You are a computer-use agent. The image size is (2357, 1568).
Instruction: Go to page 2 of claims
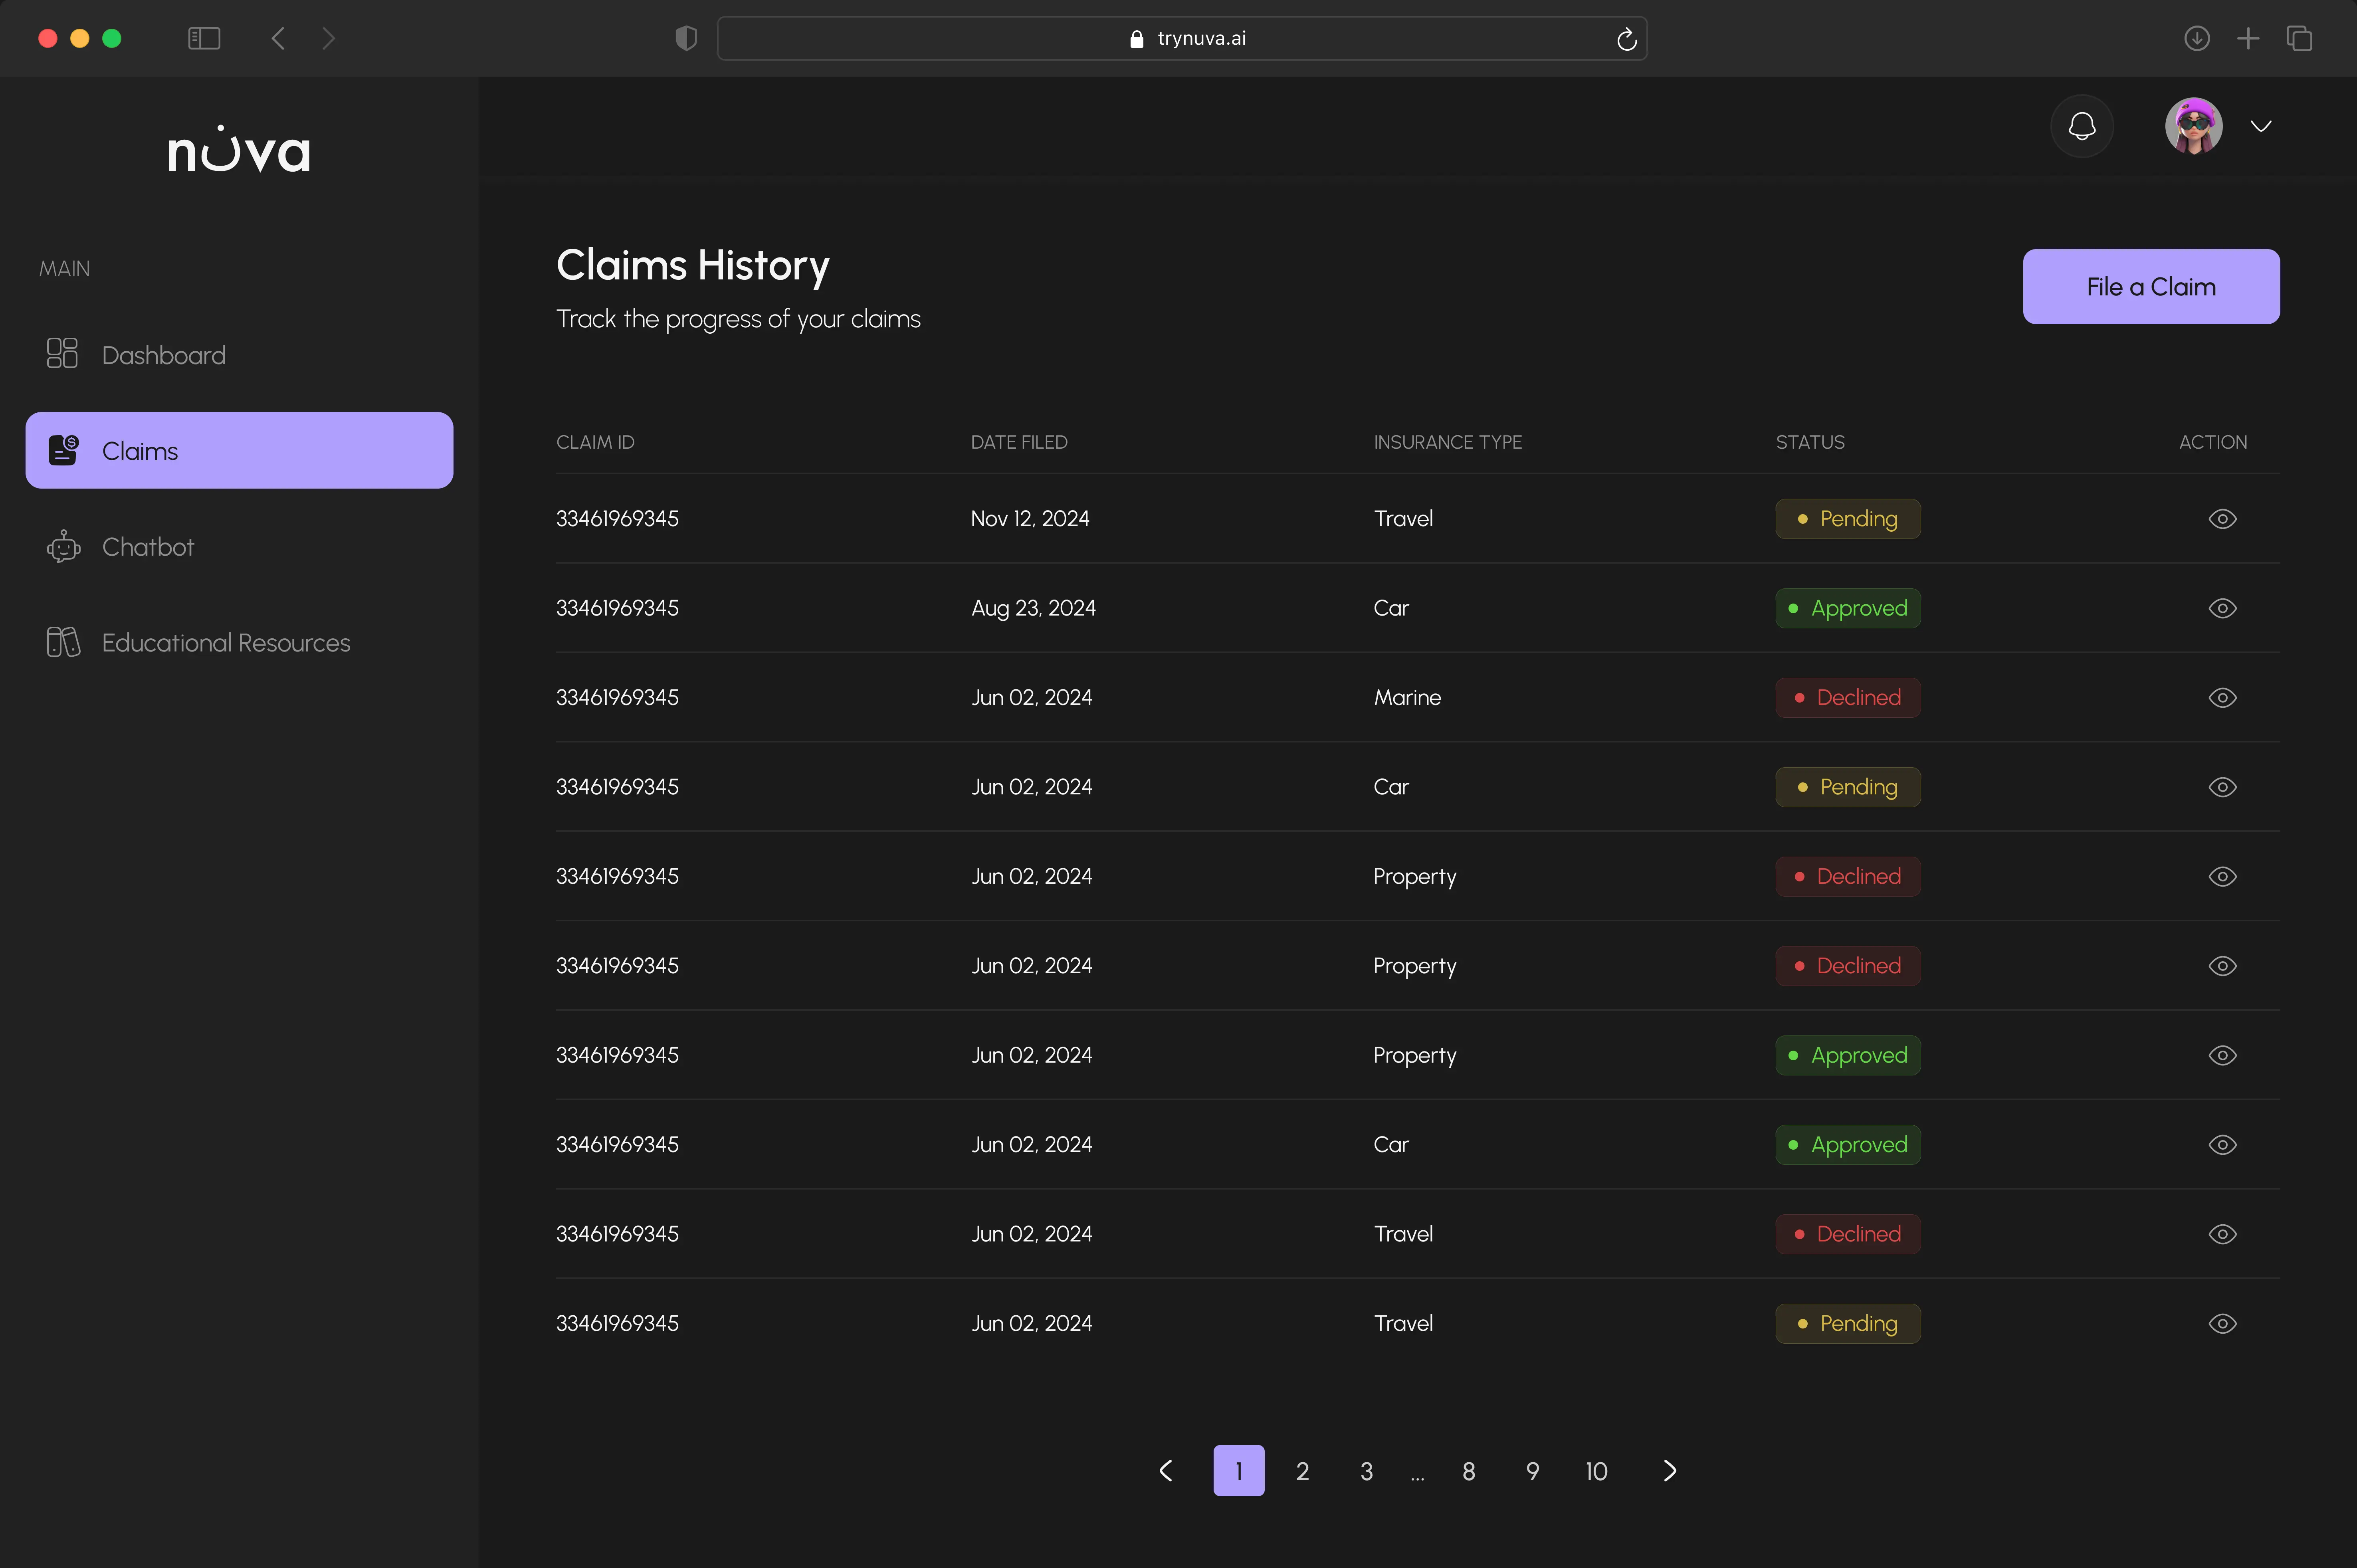click(x=1302, y=1471)
